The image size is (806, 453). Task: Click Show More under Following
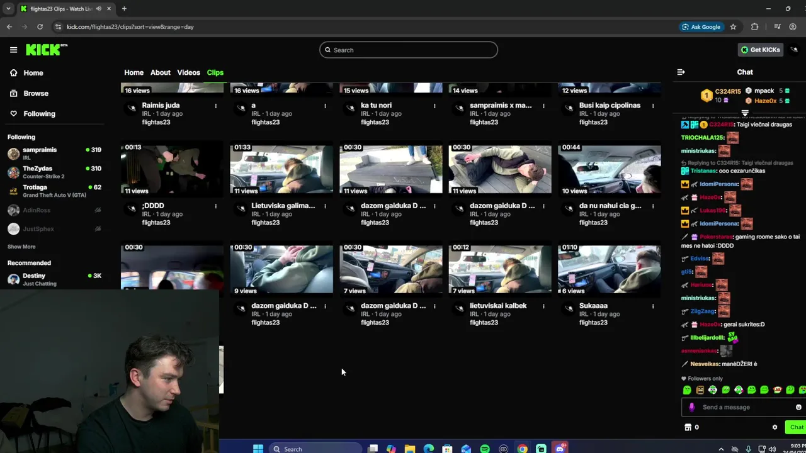click(21, 247)
